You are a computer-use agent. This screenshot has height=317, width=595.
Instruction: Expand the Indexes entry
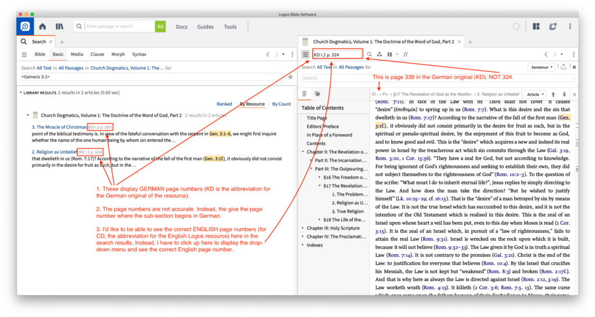(x=303, y=245)
